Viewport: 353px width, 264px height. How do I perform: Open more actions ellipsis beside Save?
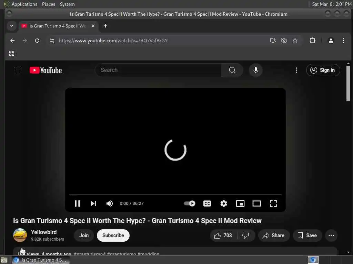click(331, 235)
